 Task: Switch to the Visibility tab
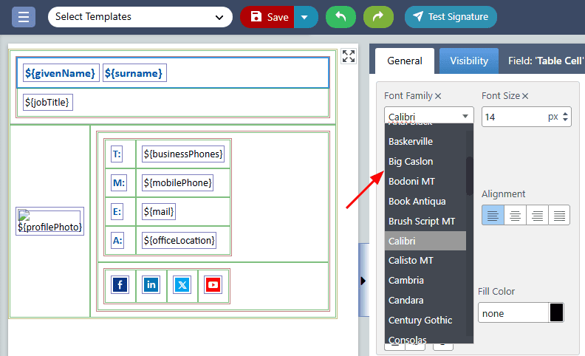[469, 61]
